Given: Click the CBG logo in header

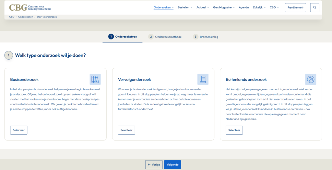Looking at the screenshot, I should click(30, 7).
